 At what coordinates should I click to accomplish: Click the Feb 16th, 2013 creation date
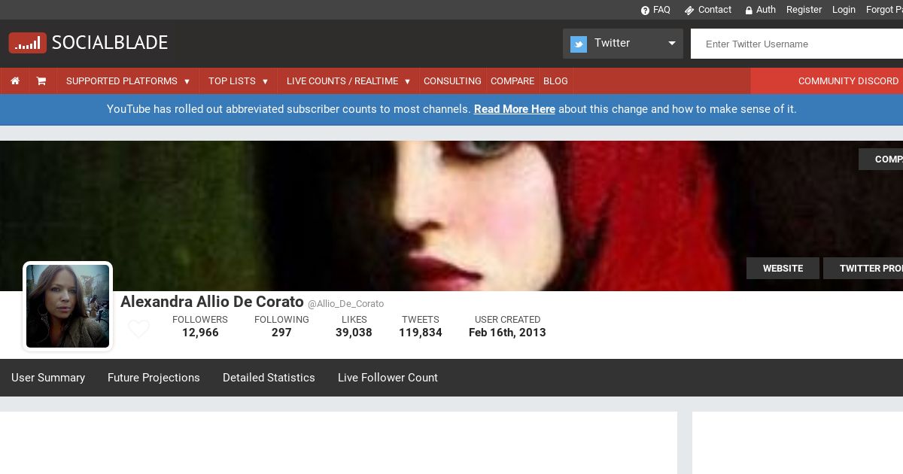pos(507,333)
